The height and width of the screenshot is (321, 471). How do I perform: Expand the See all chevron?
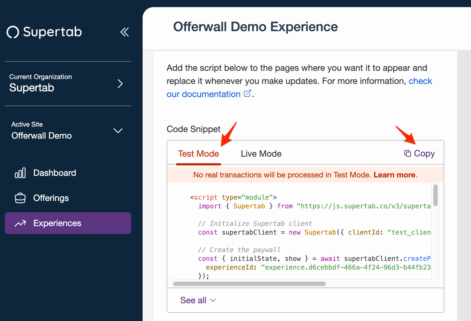213,300
